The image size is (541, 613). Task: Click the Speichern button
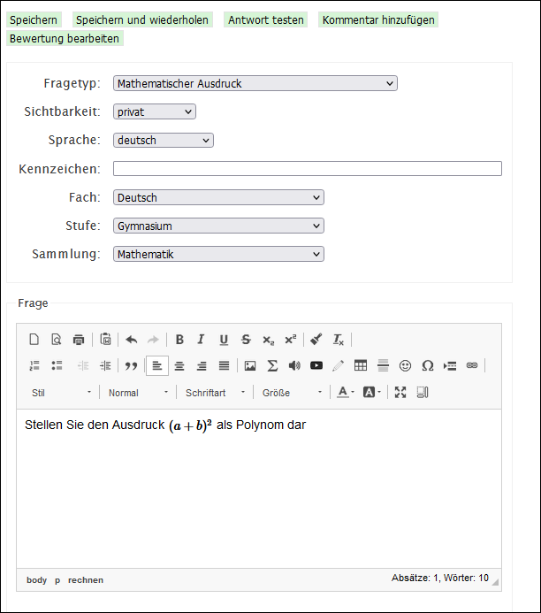(34, 20)
